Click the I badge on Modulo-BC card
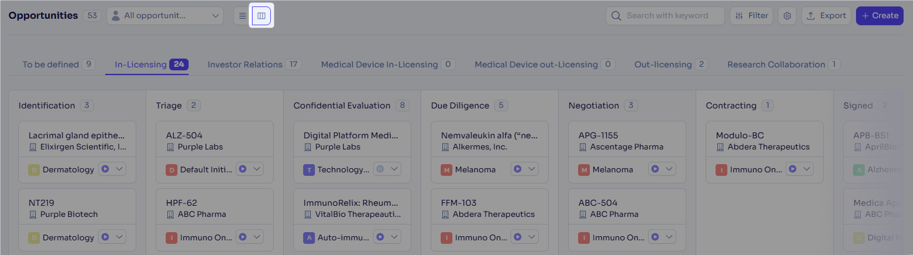Screen dimensions: 913x255 pyautogui.click(x=721, y=170)
